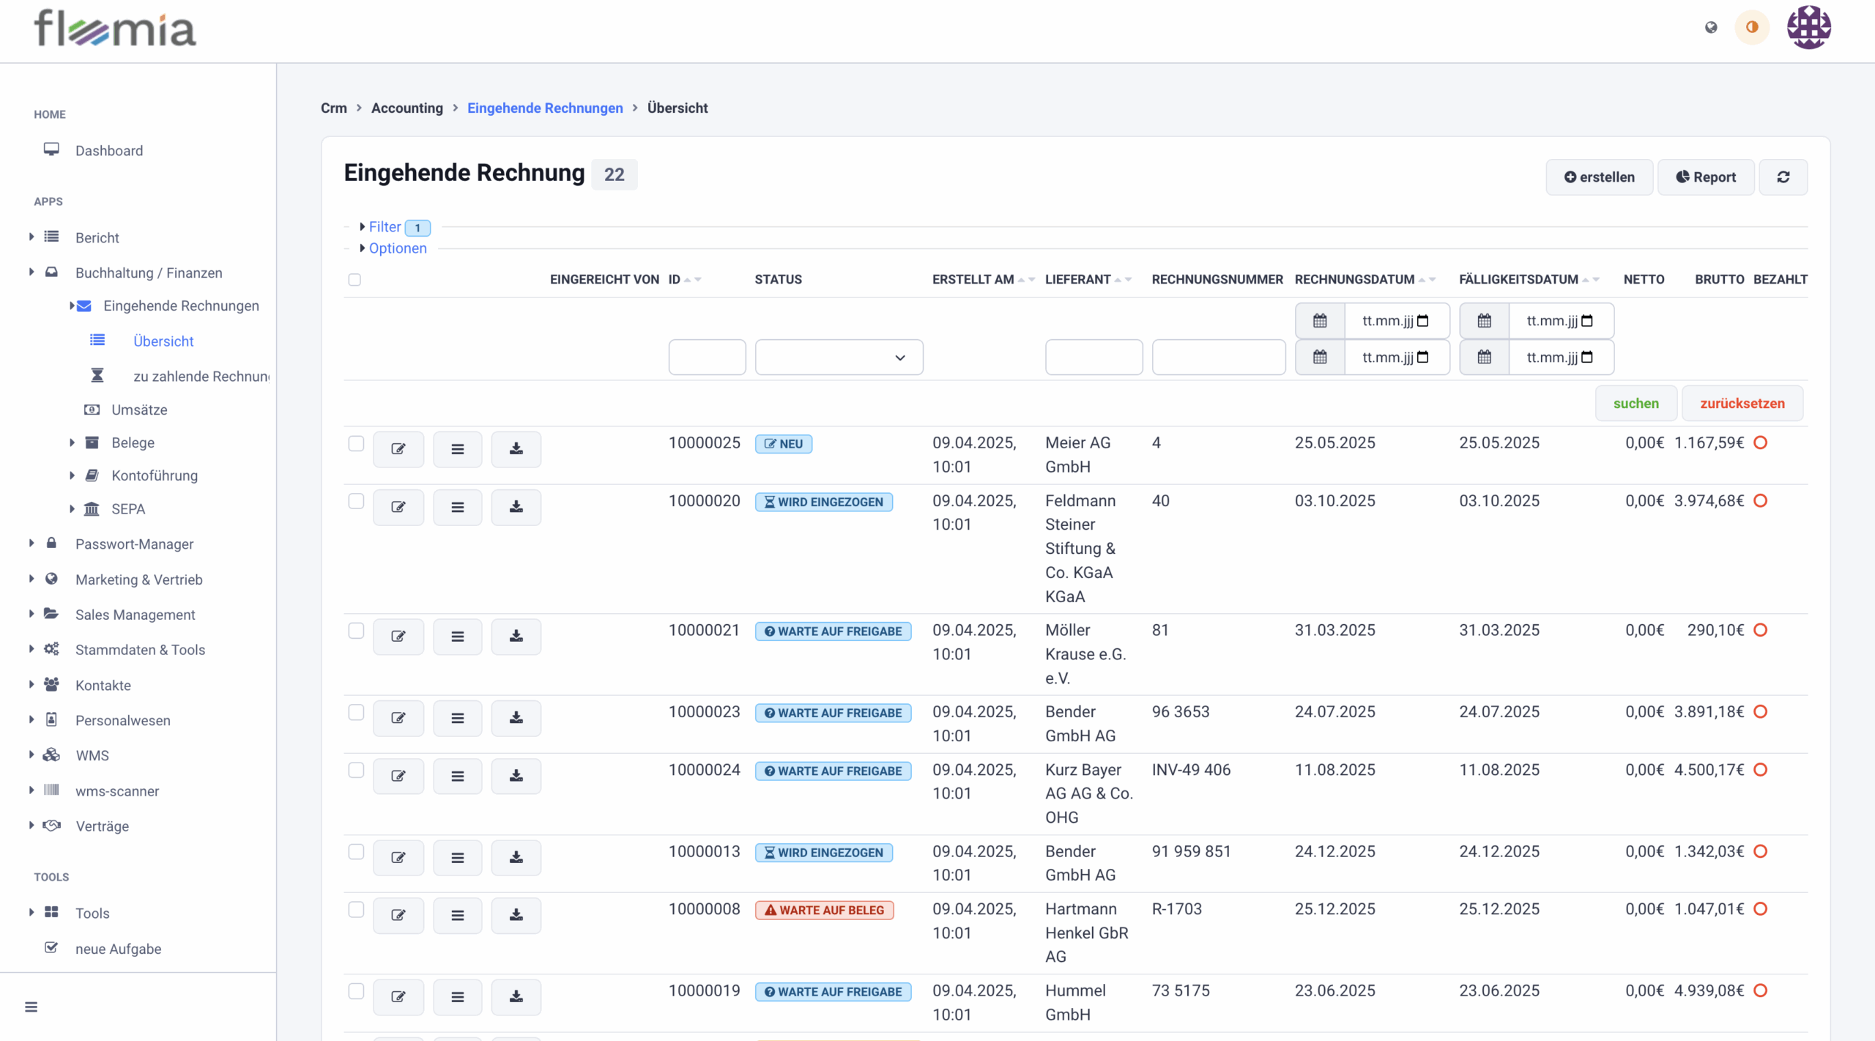Image resolution: width=1875 pixels, height=1041 pixels.
Task: Click the unpaid red circle for invoice 10000024
Action: (x=1761, y=770)
